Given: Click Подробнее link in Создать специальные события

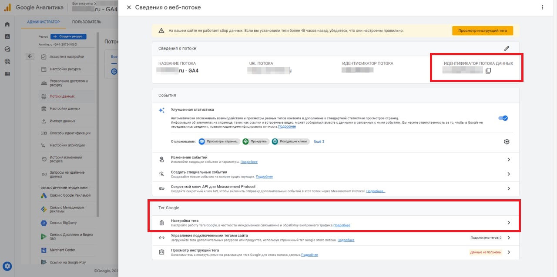Looking at the screenshot, I should tap(264, 177).
